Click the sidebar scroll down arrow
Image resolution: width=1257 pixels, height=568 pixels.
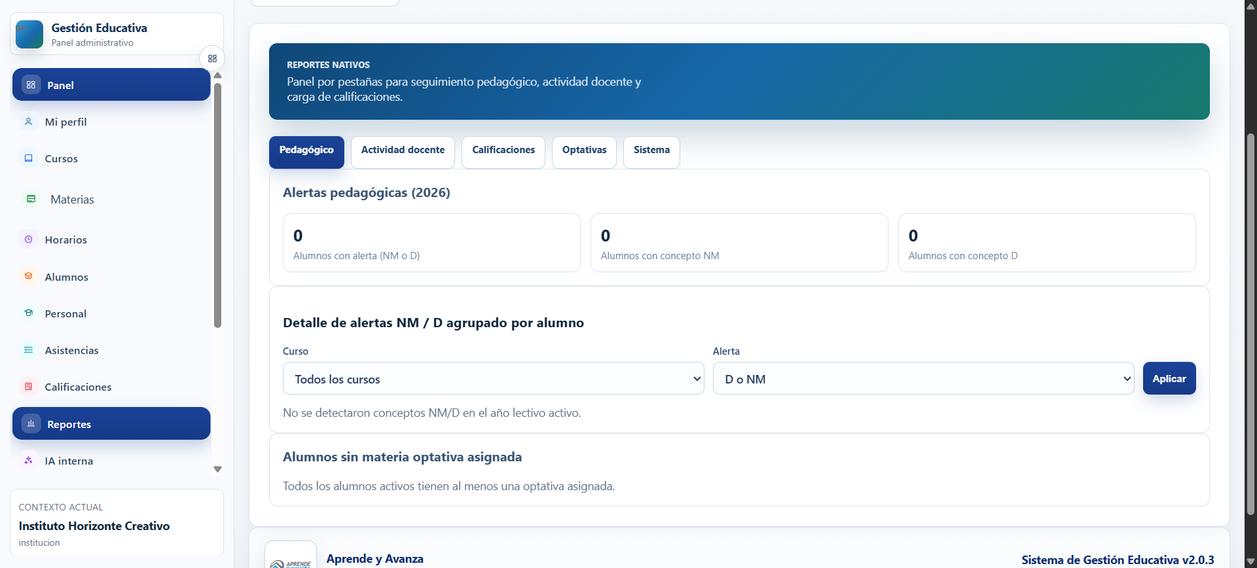[x=218, y=469]
